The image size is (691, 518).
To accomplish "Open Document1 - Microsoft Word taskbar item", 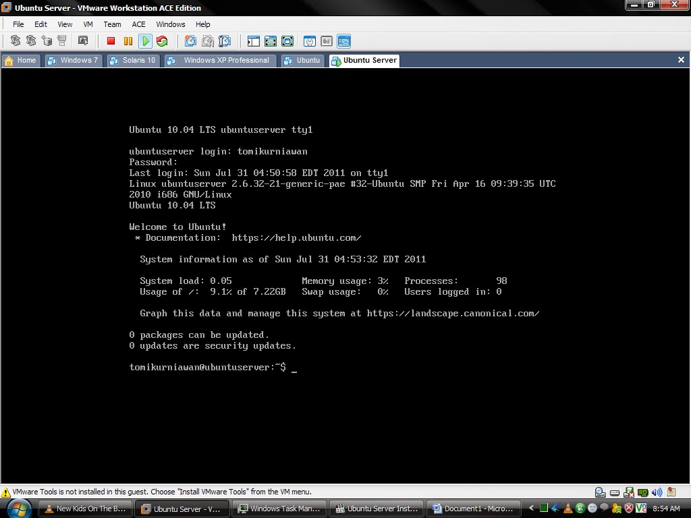I will [473, 509].
